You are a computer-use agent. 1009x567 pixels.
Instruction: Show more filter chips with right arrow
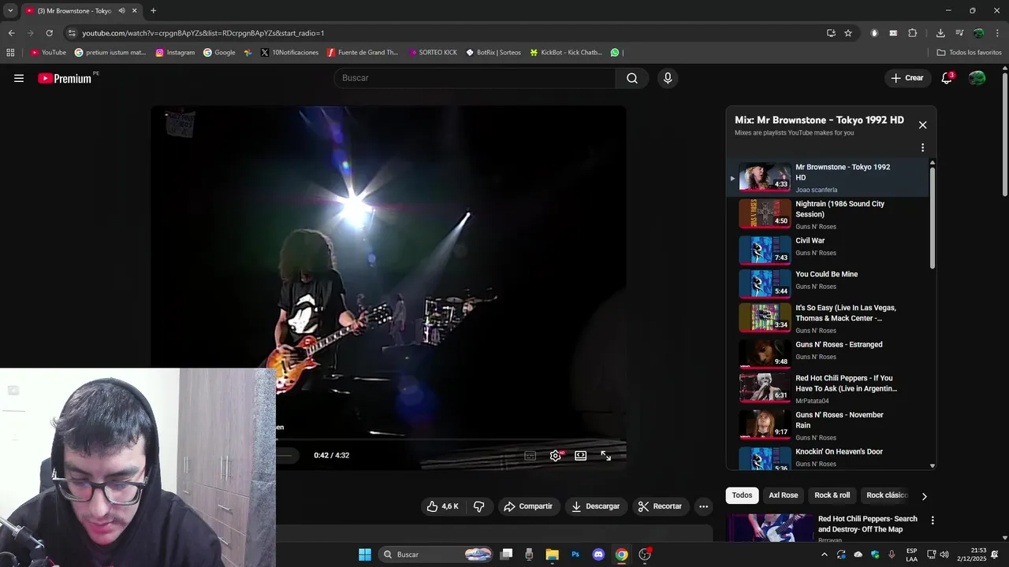pos(924,496)
